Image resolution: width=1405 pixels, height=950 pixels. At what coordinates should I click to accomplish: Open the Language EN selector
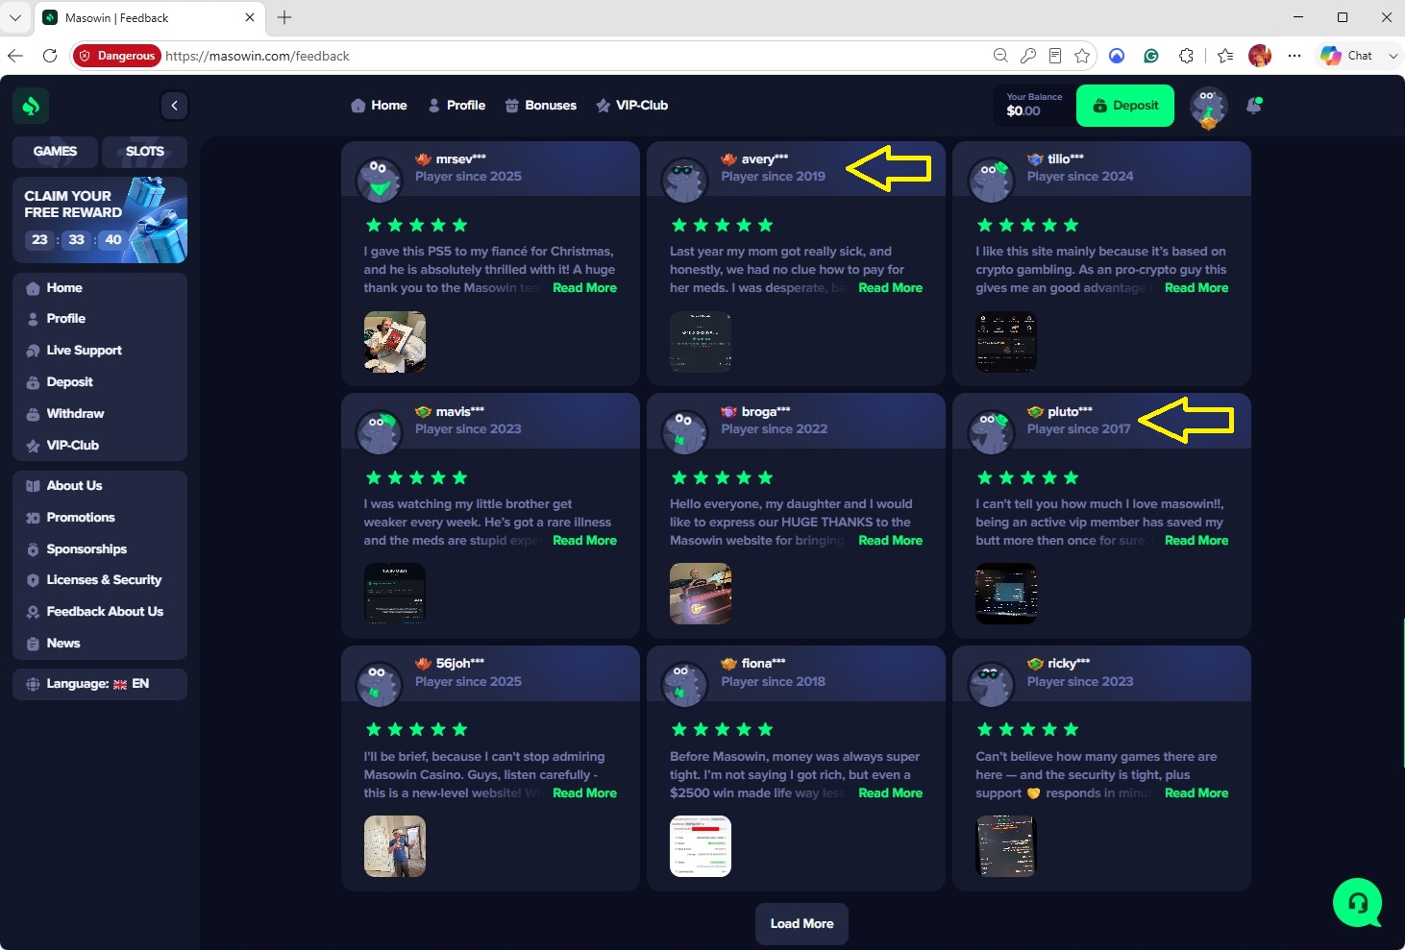[x=100, y=684]
